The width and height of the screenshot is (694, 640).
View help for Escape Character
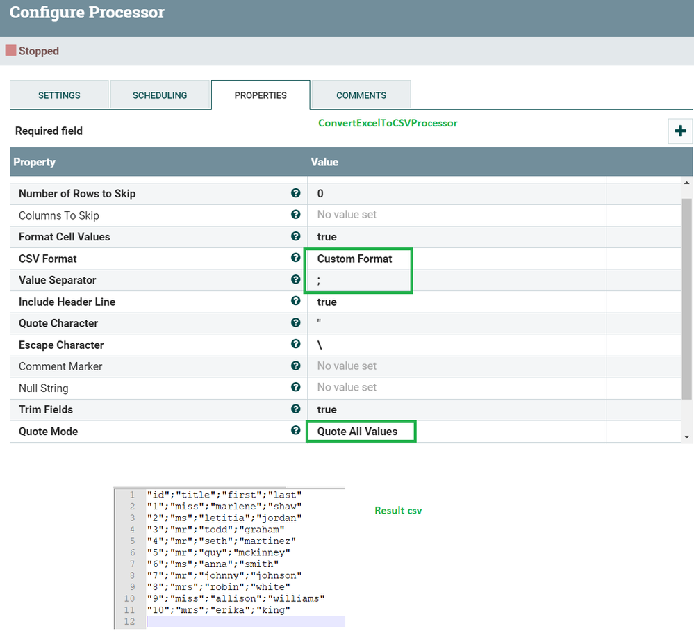point(296,344)
